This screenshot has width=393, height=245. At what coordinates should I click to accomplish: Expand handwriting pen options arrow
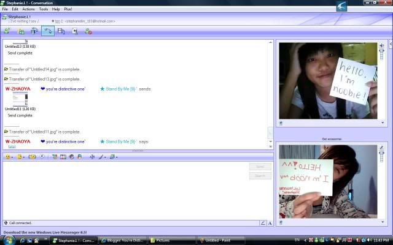(x=105, y=157)
